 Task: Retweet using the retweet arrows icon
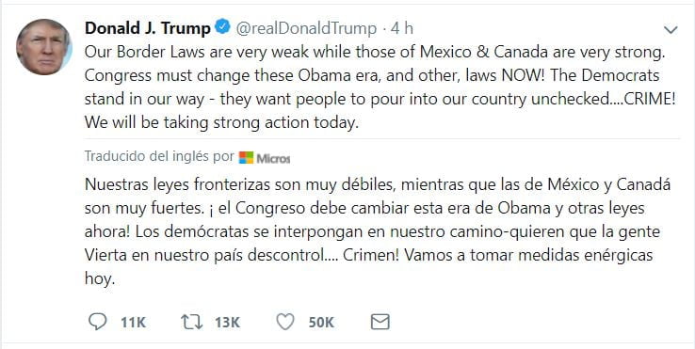[x=192, y=322]
